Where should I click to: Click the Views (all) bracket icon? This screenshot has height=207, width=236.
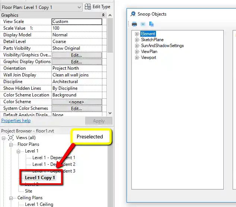[10, 138]
